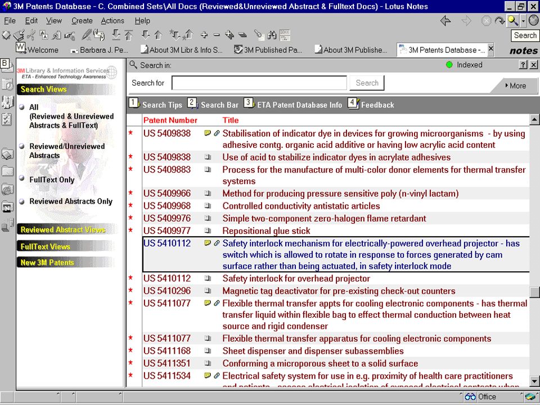Click the search bar help question-mark button
540x405 pixels.
[x=523, y=65]
